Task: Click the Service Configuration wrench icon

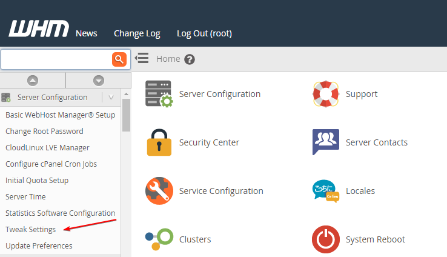Action: pyautogui.click(x=159, y=191)
